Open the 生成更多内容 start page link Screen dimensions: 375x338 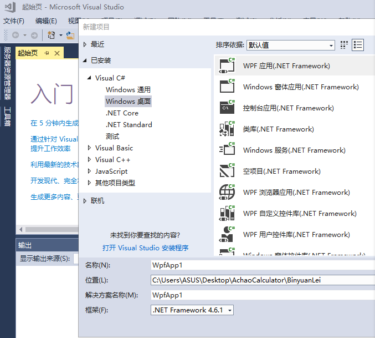(54, 197)
